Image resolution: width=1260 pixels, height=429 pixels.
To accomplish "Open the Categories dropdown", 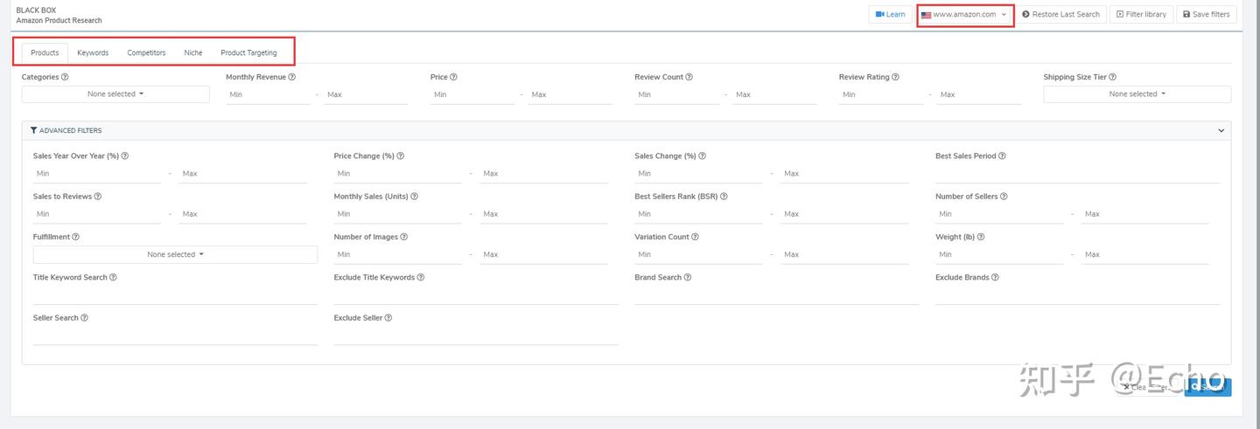I will [115, 94].
